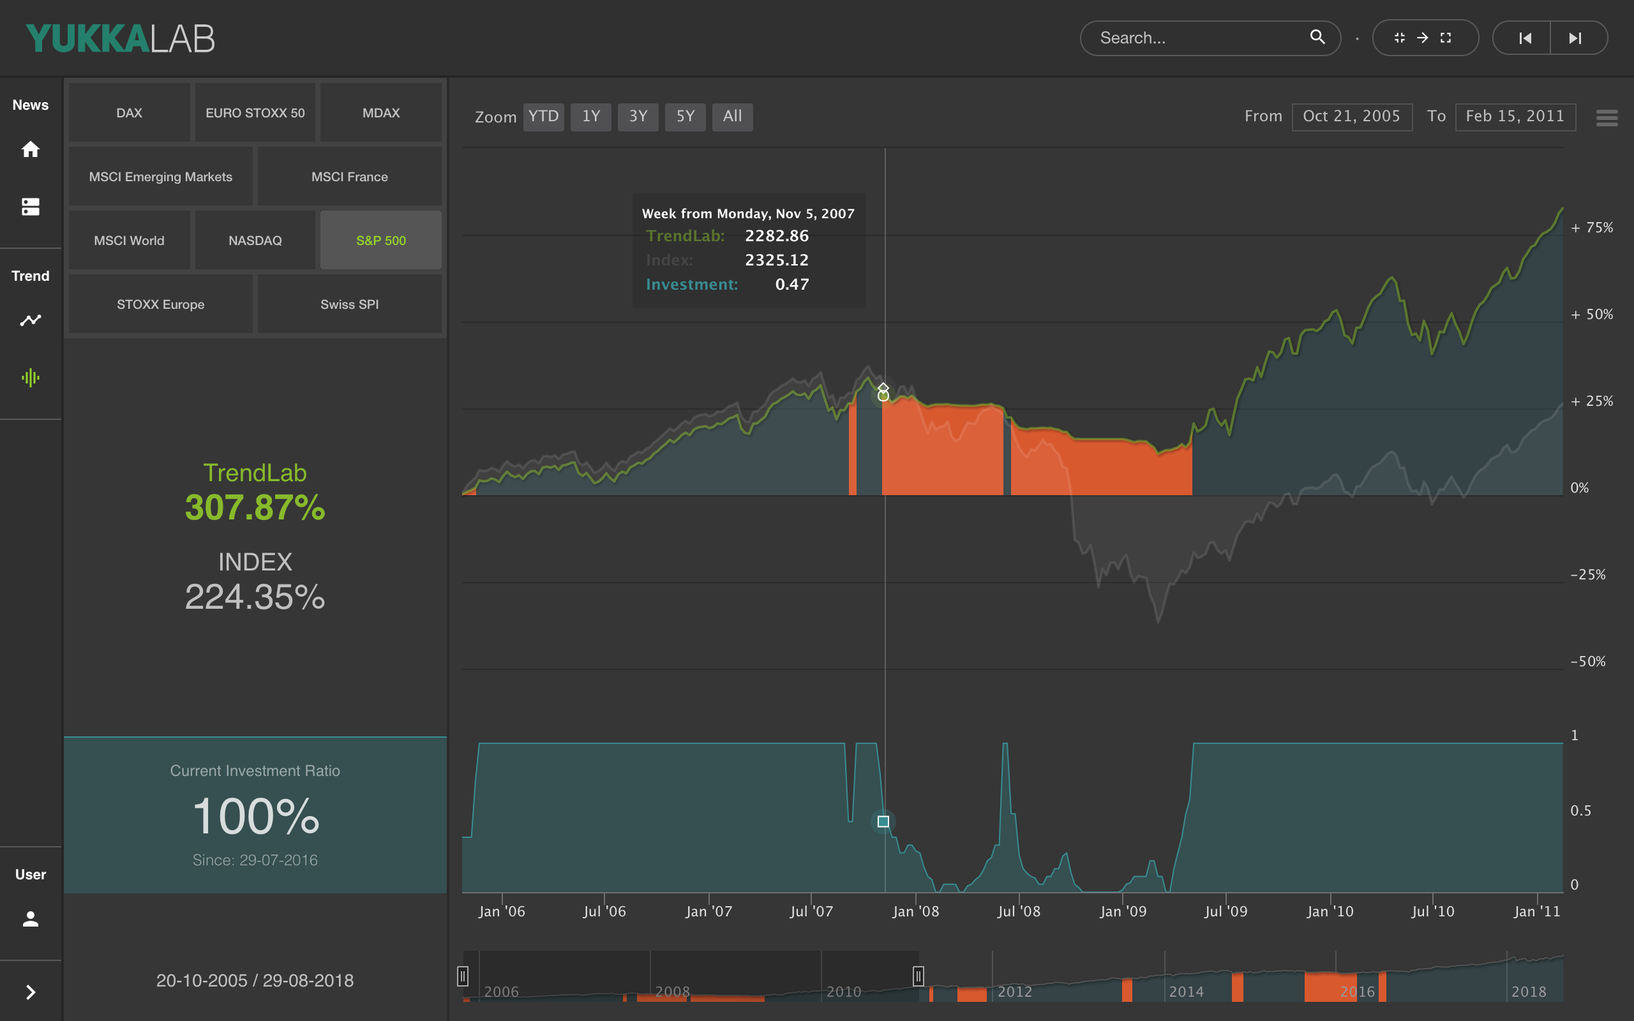Click the Current Investment Ratio 100% panel
Screen dimensions: 1634x1021
tap(255, 815)
